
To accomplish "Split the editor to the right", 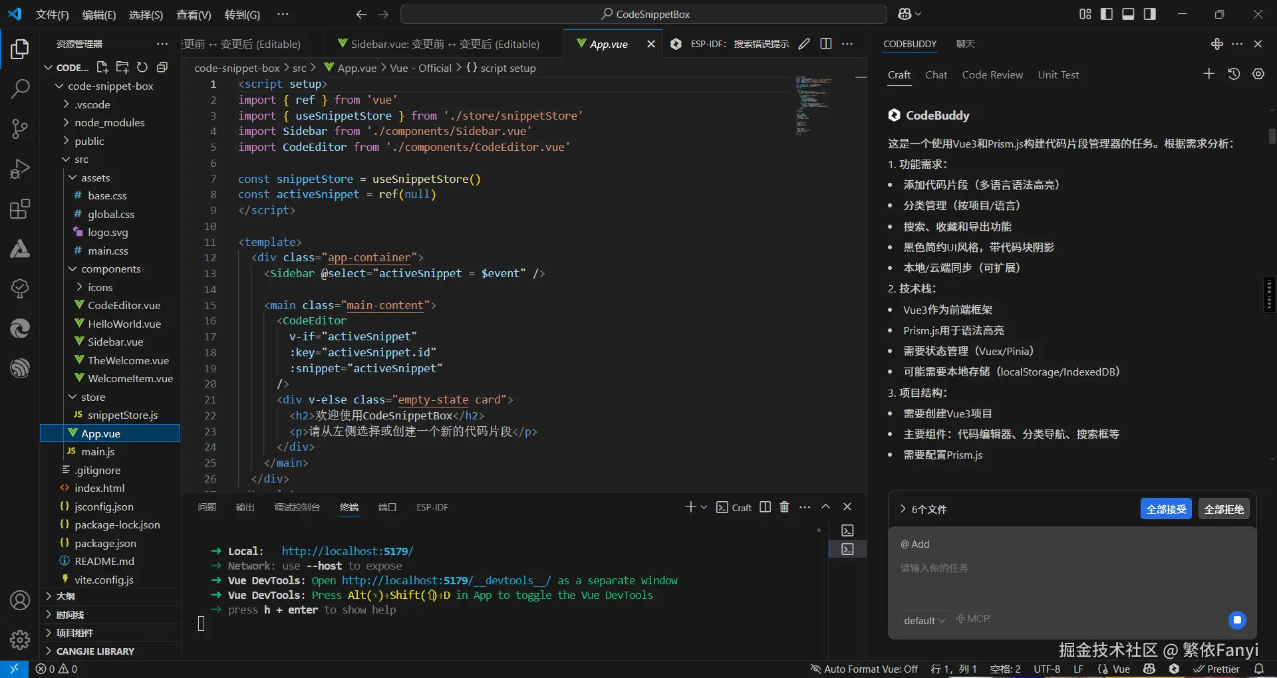I will (826, 44).
